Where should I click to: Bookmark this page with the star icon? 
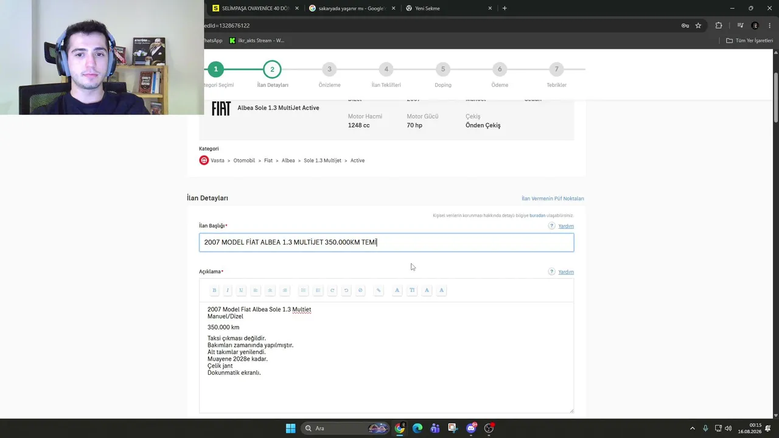[698, 26]
